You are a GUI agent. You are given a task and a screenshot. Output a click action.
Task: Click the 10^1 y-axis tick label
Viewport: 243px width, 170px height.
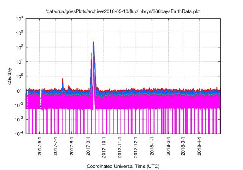19,62
